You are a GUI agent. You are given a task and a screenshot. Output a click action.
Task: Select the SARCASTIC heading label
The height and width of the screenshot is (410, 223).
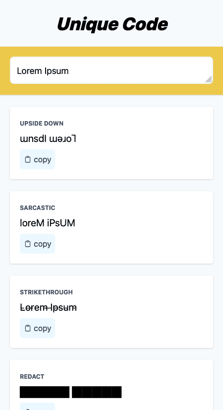pyautogui.click(x=38, y=208)
